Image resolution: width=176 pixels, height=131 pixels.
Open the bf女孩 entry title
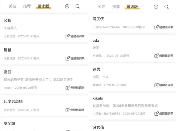tap(98, 127)
